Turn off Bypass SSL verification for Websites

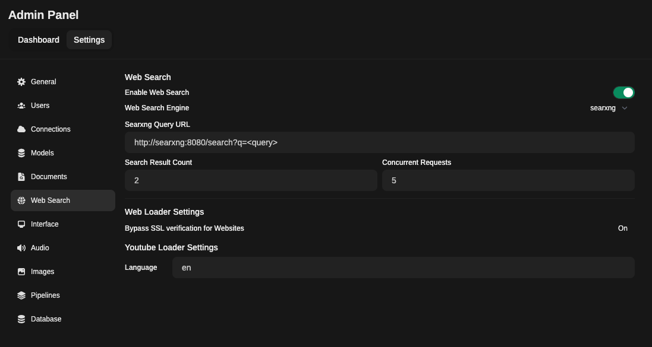pos(623,228)
